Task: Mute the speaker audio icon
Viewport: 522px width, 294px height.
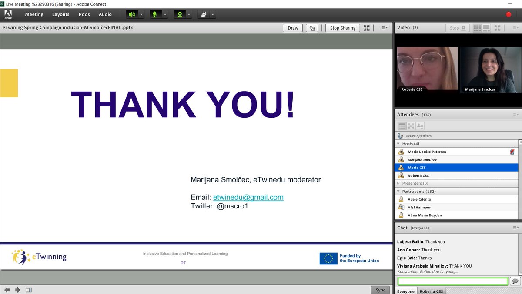Action: 131,14
